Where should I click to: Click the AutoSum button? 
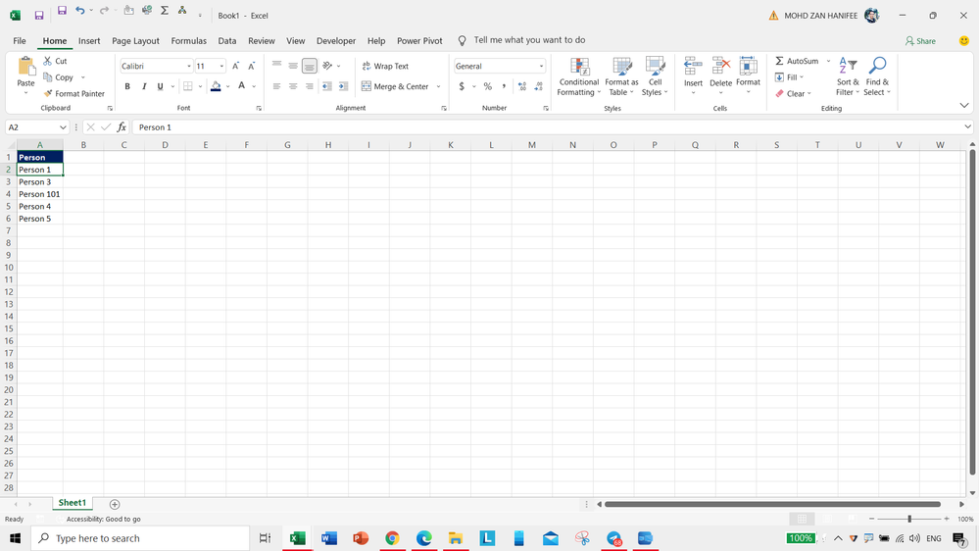797,61
